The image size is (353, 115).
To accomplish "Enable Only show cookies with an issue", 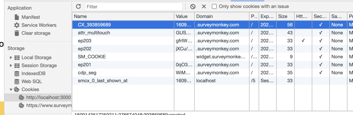I will [214, 6].
